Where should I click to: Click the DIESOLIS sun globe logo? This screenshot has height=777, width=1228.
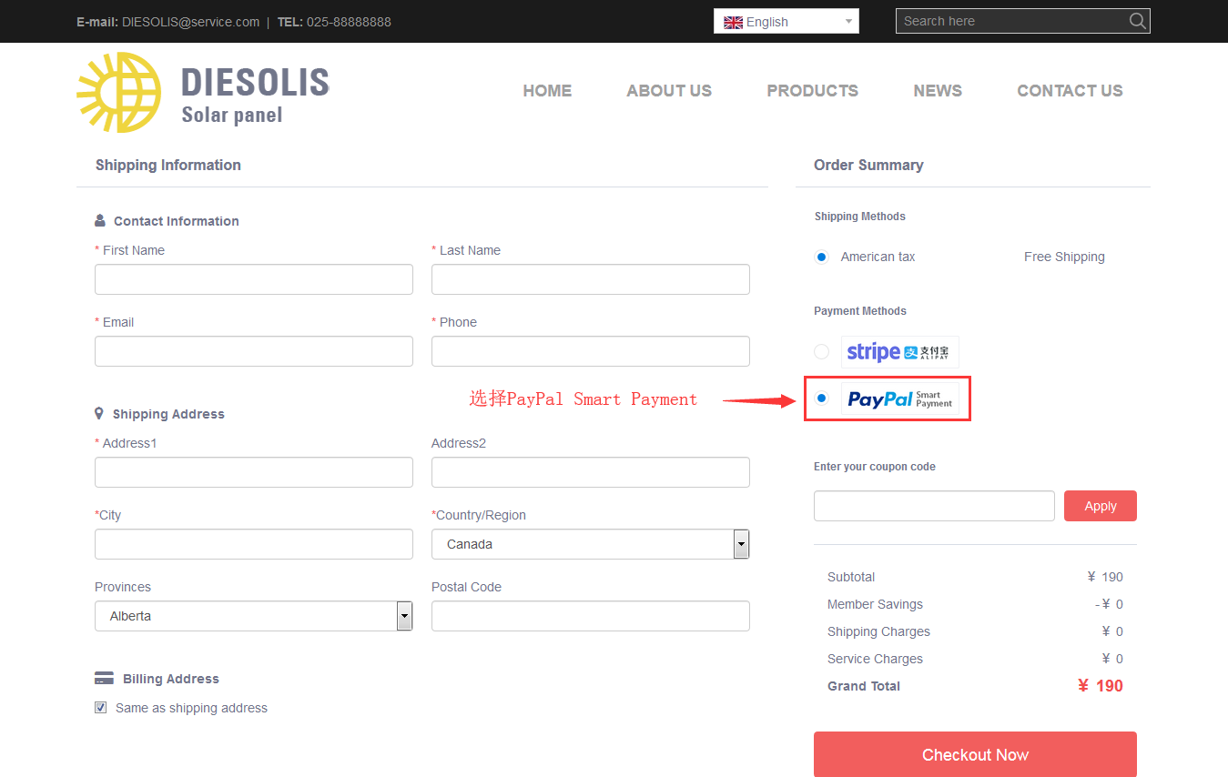pyautogui.click(x=119, y=92)
